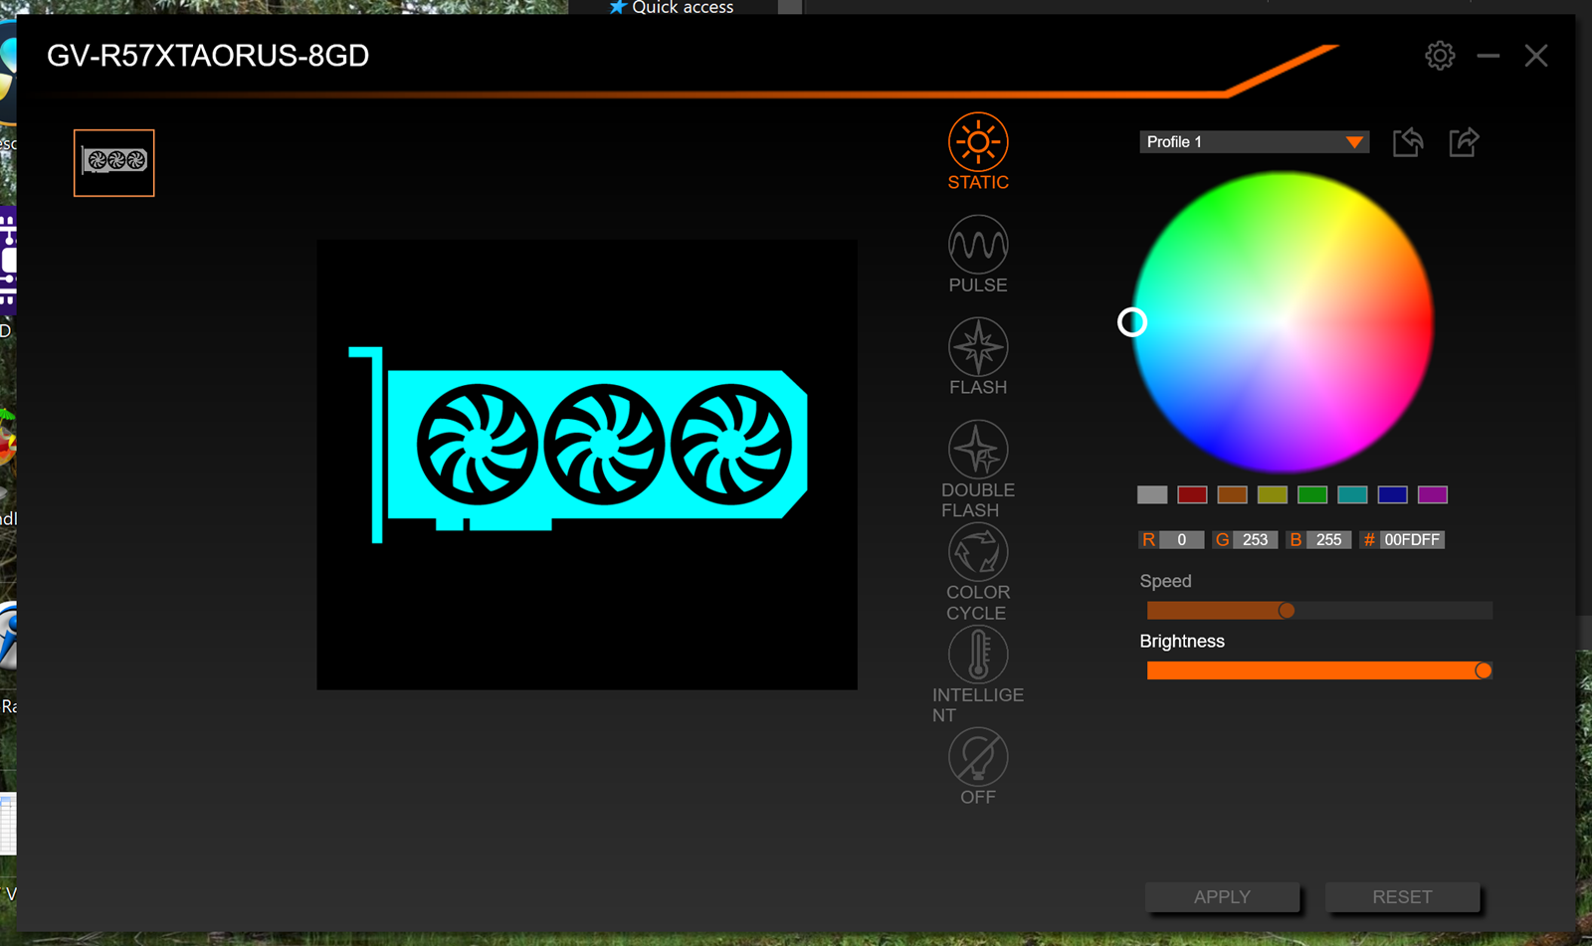The image size is (1592, 946).
Task: Import a profile with the import icon
Action: [1408, 142]
